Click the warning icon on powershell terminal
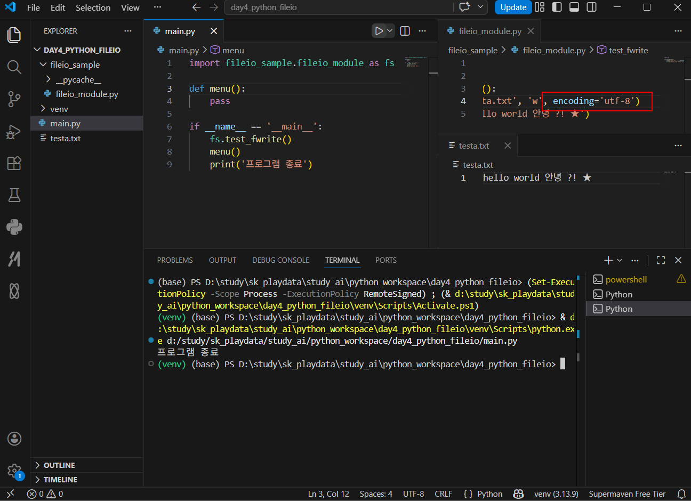The width and height of the screenshot is (691, 501). click(681, 279)
